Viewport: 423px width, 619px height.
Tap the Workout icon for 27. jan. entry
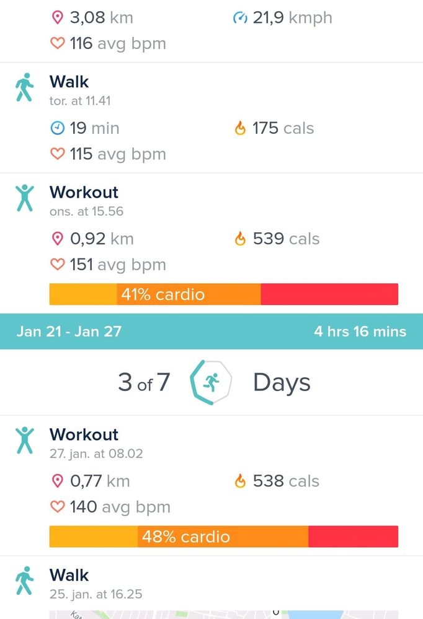pyautogui.click(x=24, y=440)
